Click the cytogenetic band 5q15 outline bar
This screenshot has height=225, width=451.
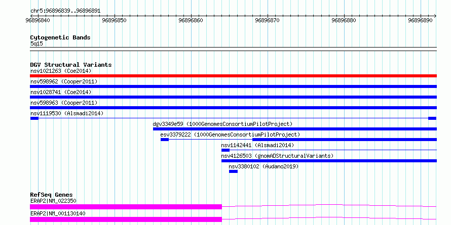click(233, 49)
